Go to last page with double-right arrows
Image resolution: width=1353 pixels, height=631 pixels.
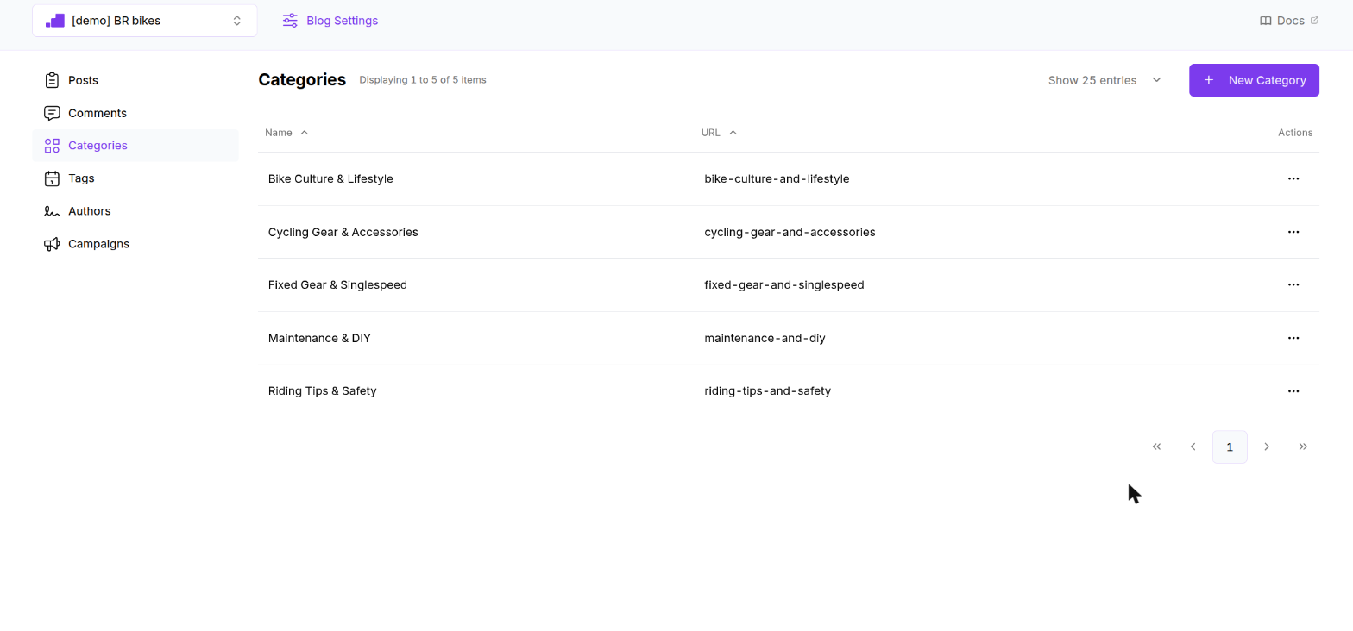click(x=1303, y=447)
